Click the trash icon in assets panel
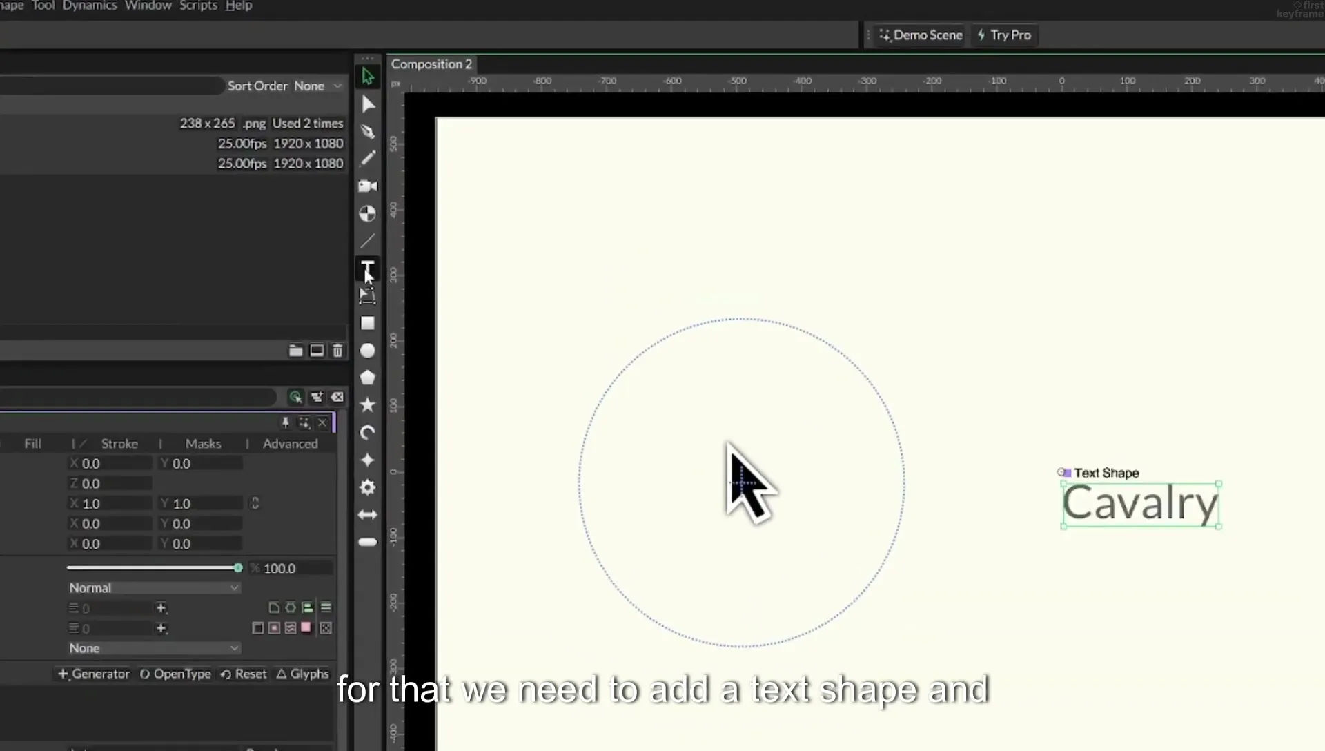The height and width of the screenshot is (751, 1325). click(x=337, y=351)
